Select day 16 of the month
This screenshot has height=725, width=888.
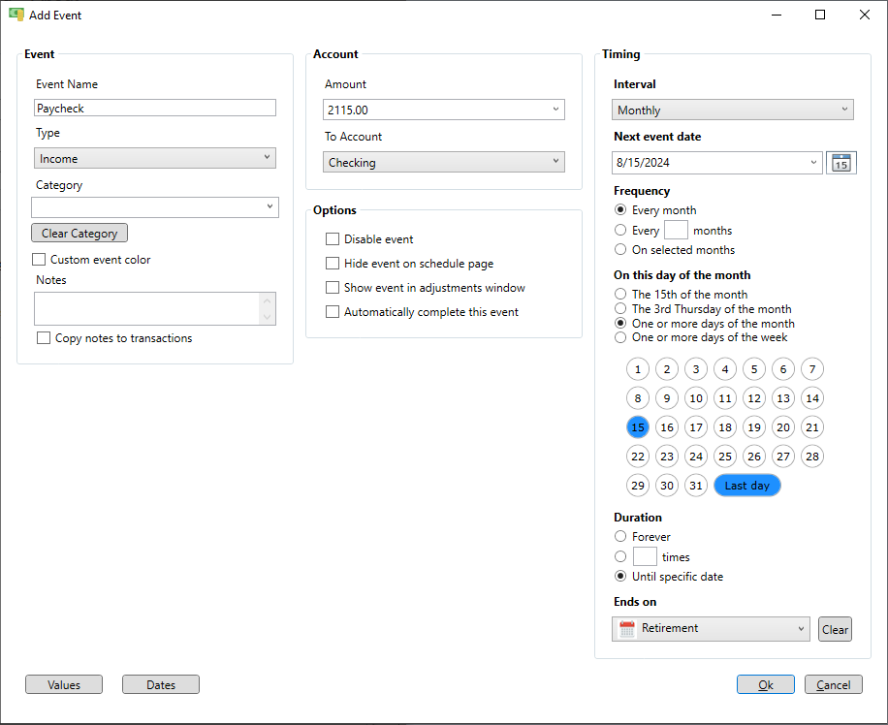(667, 427)
